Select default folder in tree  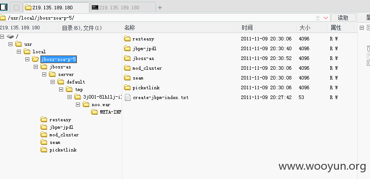click(x=76, y=82)
